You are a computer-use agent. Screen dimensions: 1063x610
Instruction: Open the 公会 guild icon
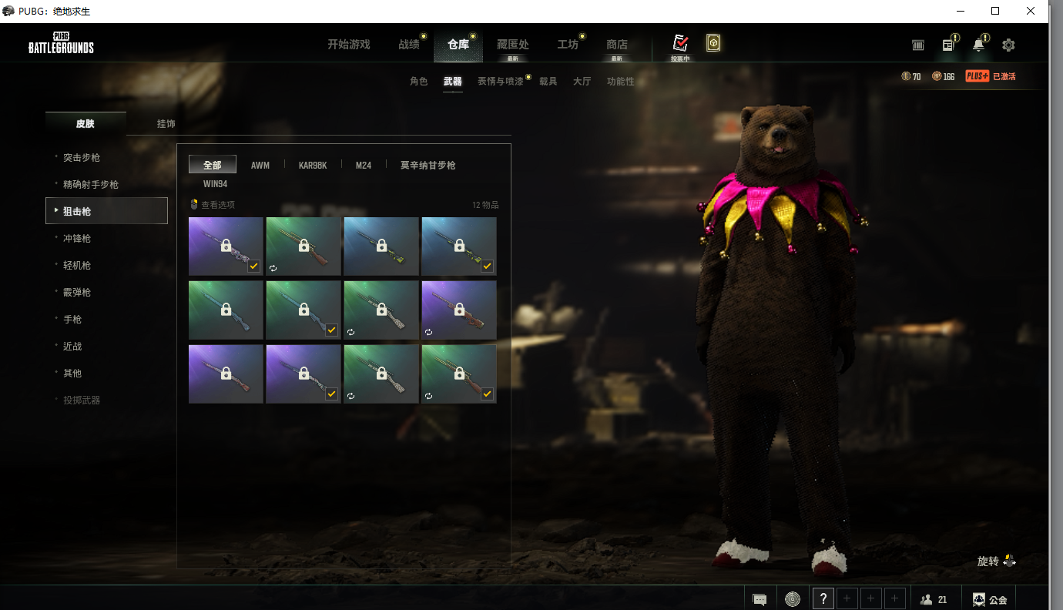pos(990,599)
